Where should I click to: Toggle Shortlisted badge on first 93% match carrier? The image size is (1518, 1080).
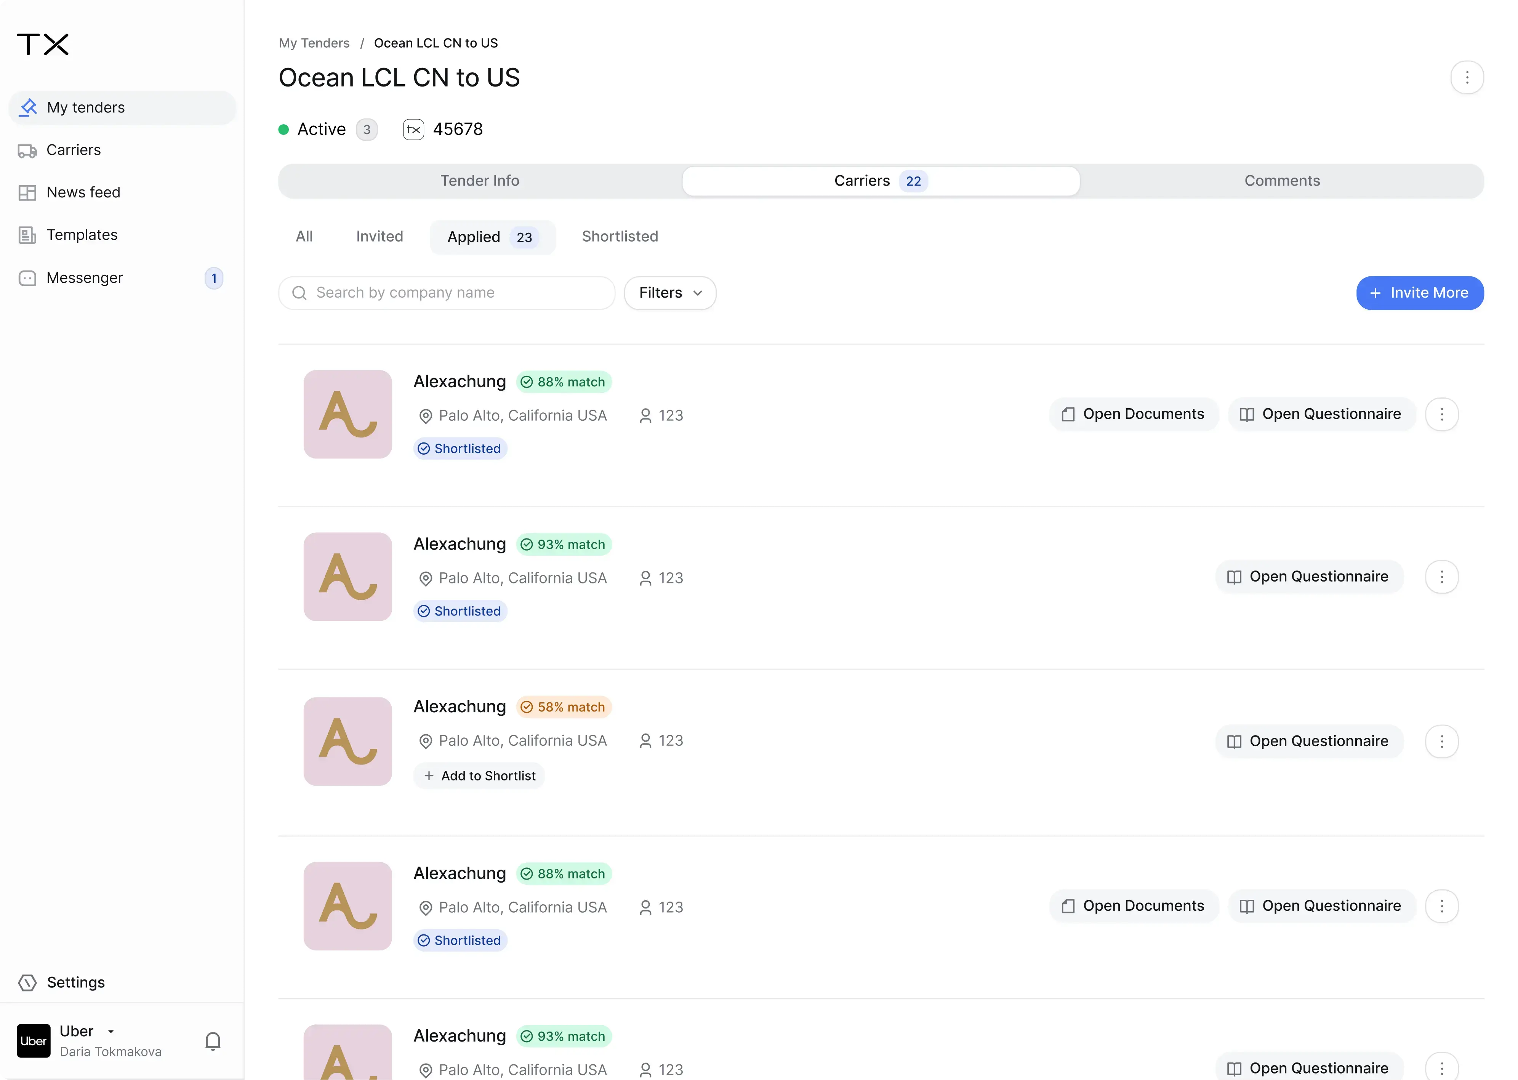click(460, 611)
